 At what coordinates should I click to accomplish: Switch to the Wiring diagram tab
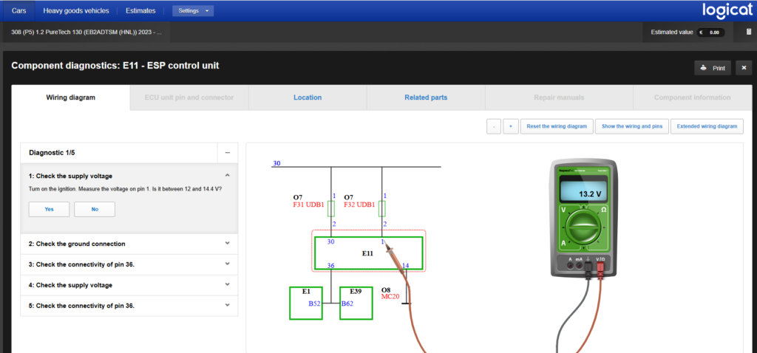pyautogui.click(x=70, y=97)
